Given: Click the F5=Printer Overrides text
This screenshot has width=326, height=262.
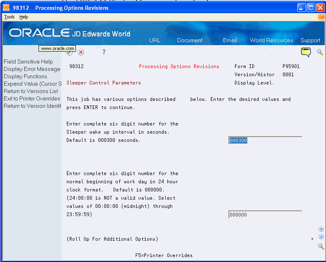Looking at the screenshot, I should pos(164,255).
